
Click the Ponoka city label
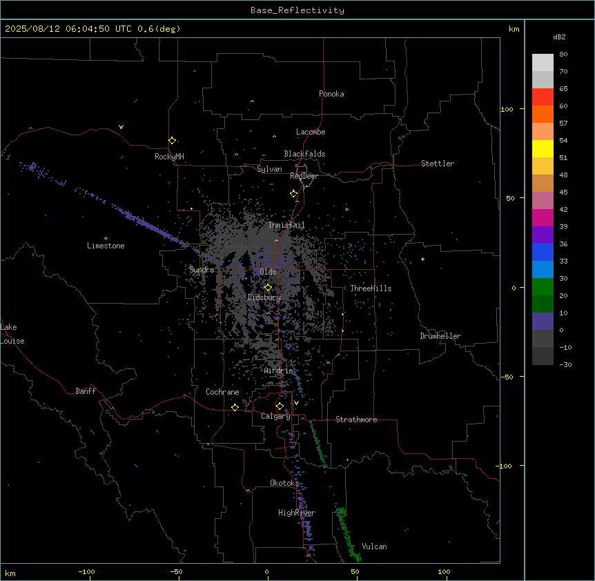pyautogui.click(x=331, y=94)
